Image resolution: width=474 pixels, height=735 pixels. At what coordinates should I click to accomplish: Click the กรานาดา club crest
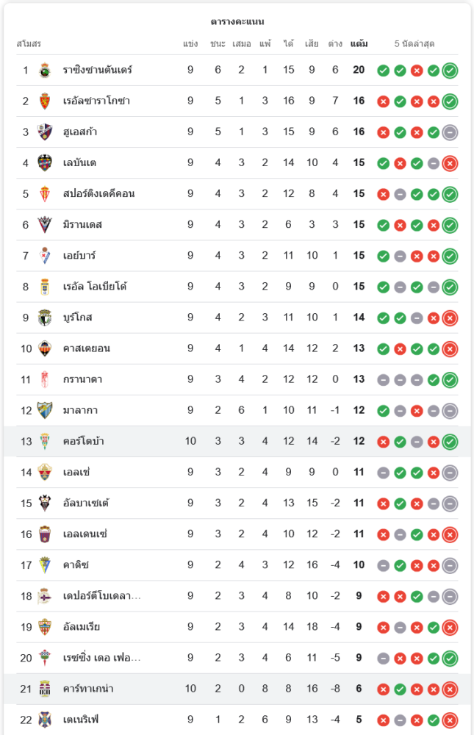45,379
